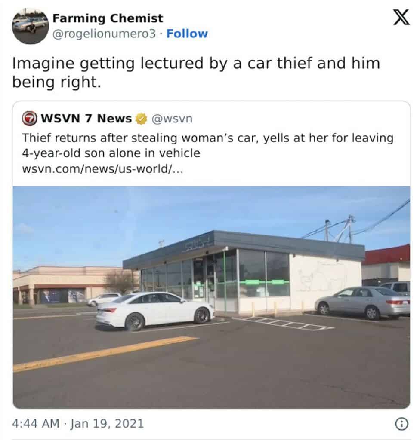Click the Farming Chemist display name
Viewport: 420px width, 440px height.
tap(107, 18)
